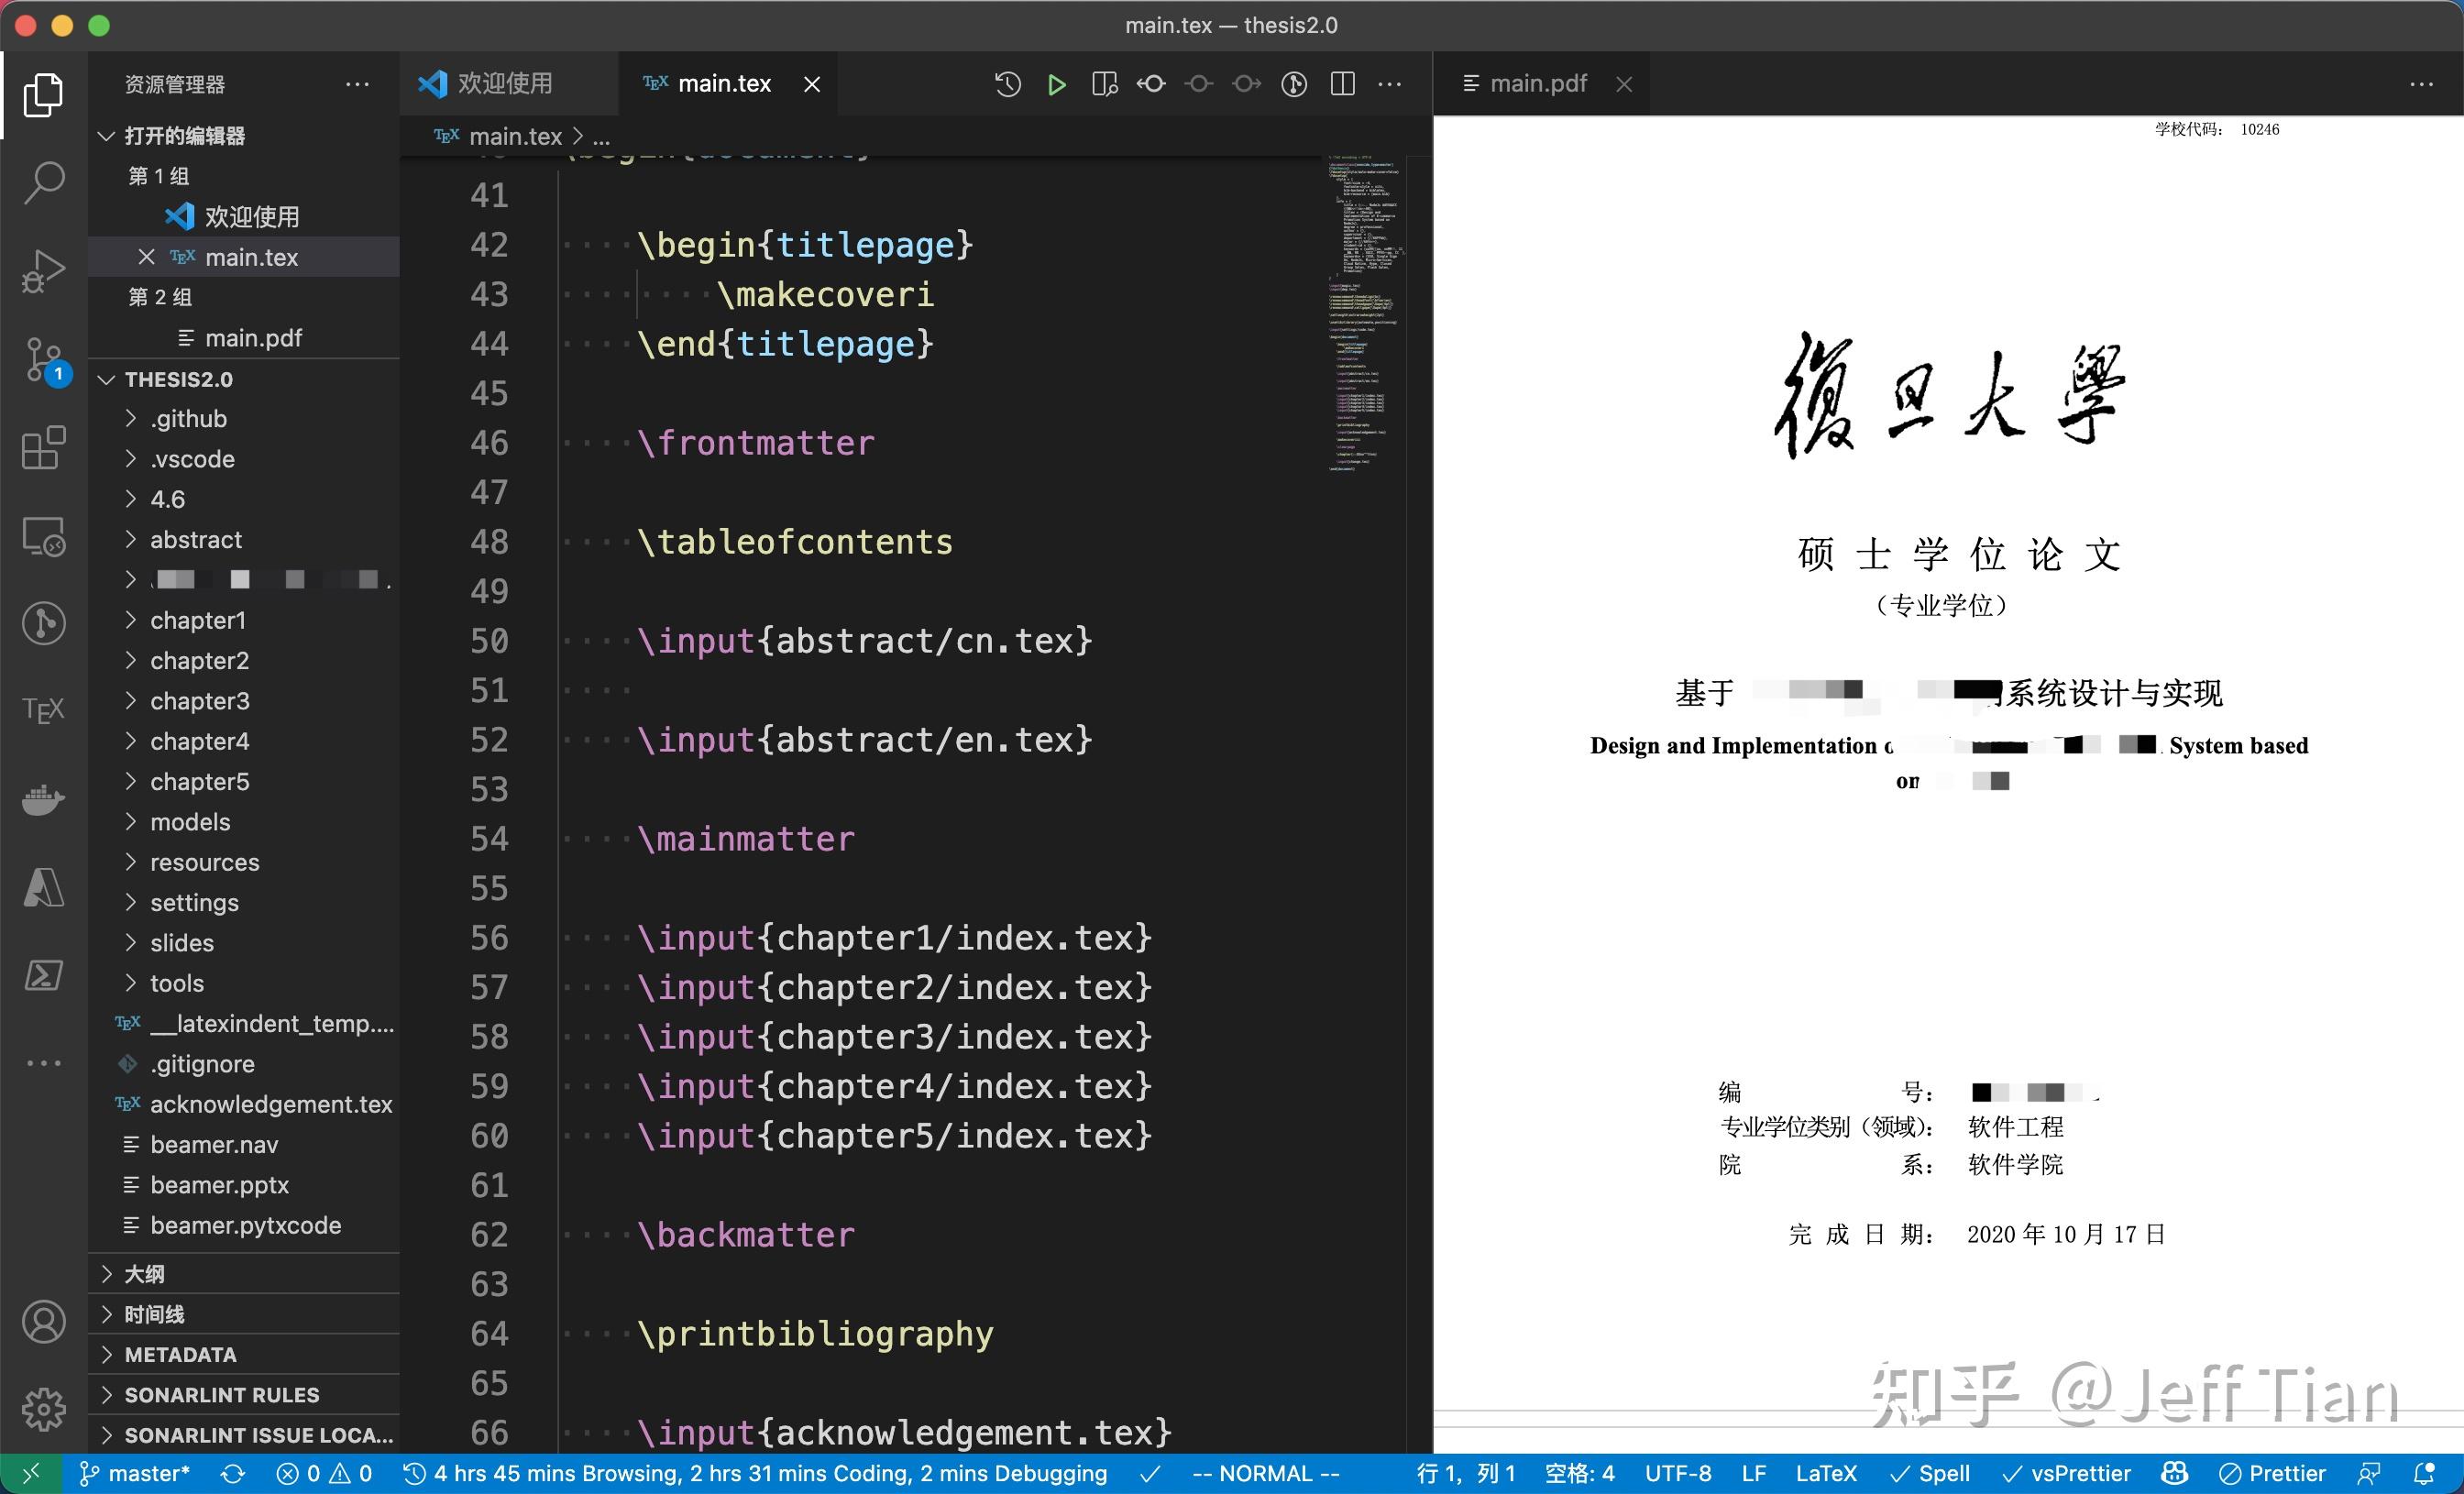This screenshot has height=1494, width=2464.
Task: Open acknowledgement.tex in explorer
Action: (270, 1104)
